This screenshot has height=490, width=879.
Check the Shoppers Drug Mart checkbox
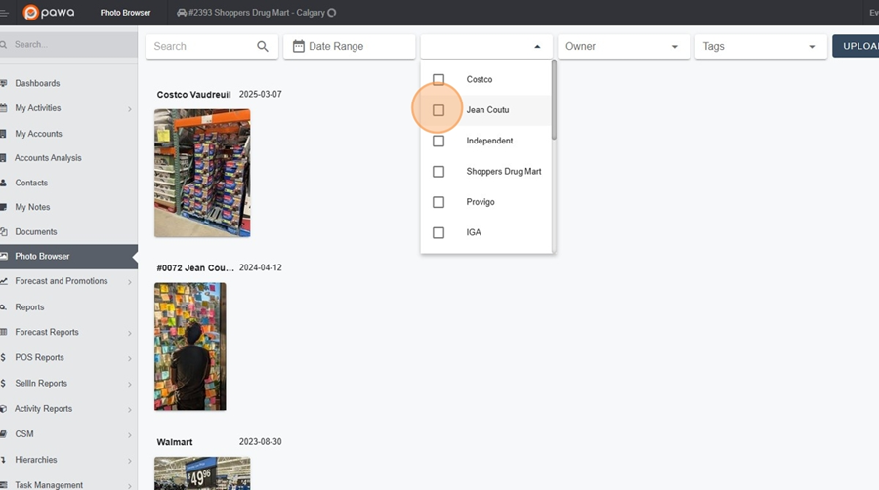(439, 172)
